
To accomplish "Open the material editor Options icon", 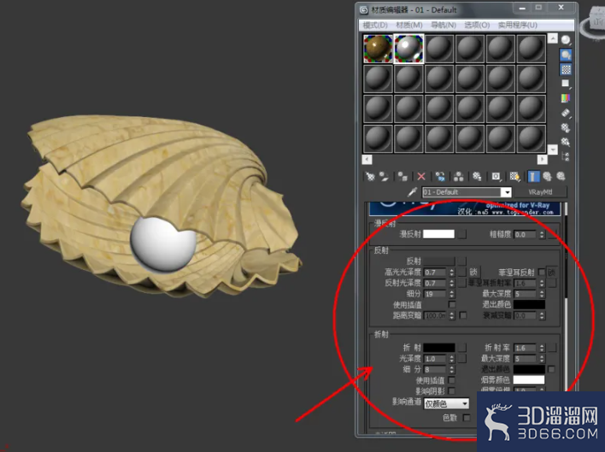I will point(566,127).
